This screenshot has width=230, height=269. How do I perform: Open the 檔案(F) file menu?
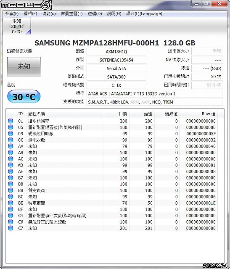(x=12, y=13)
